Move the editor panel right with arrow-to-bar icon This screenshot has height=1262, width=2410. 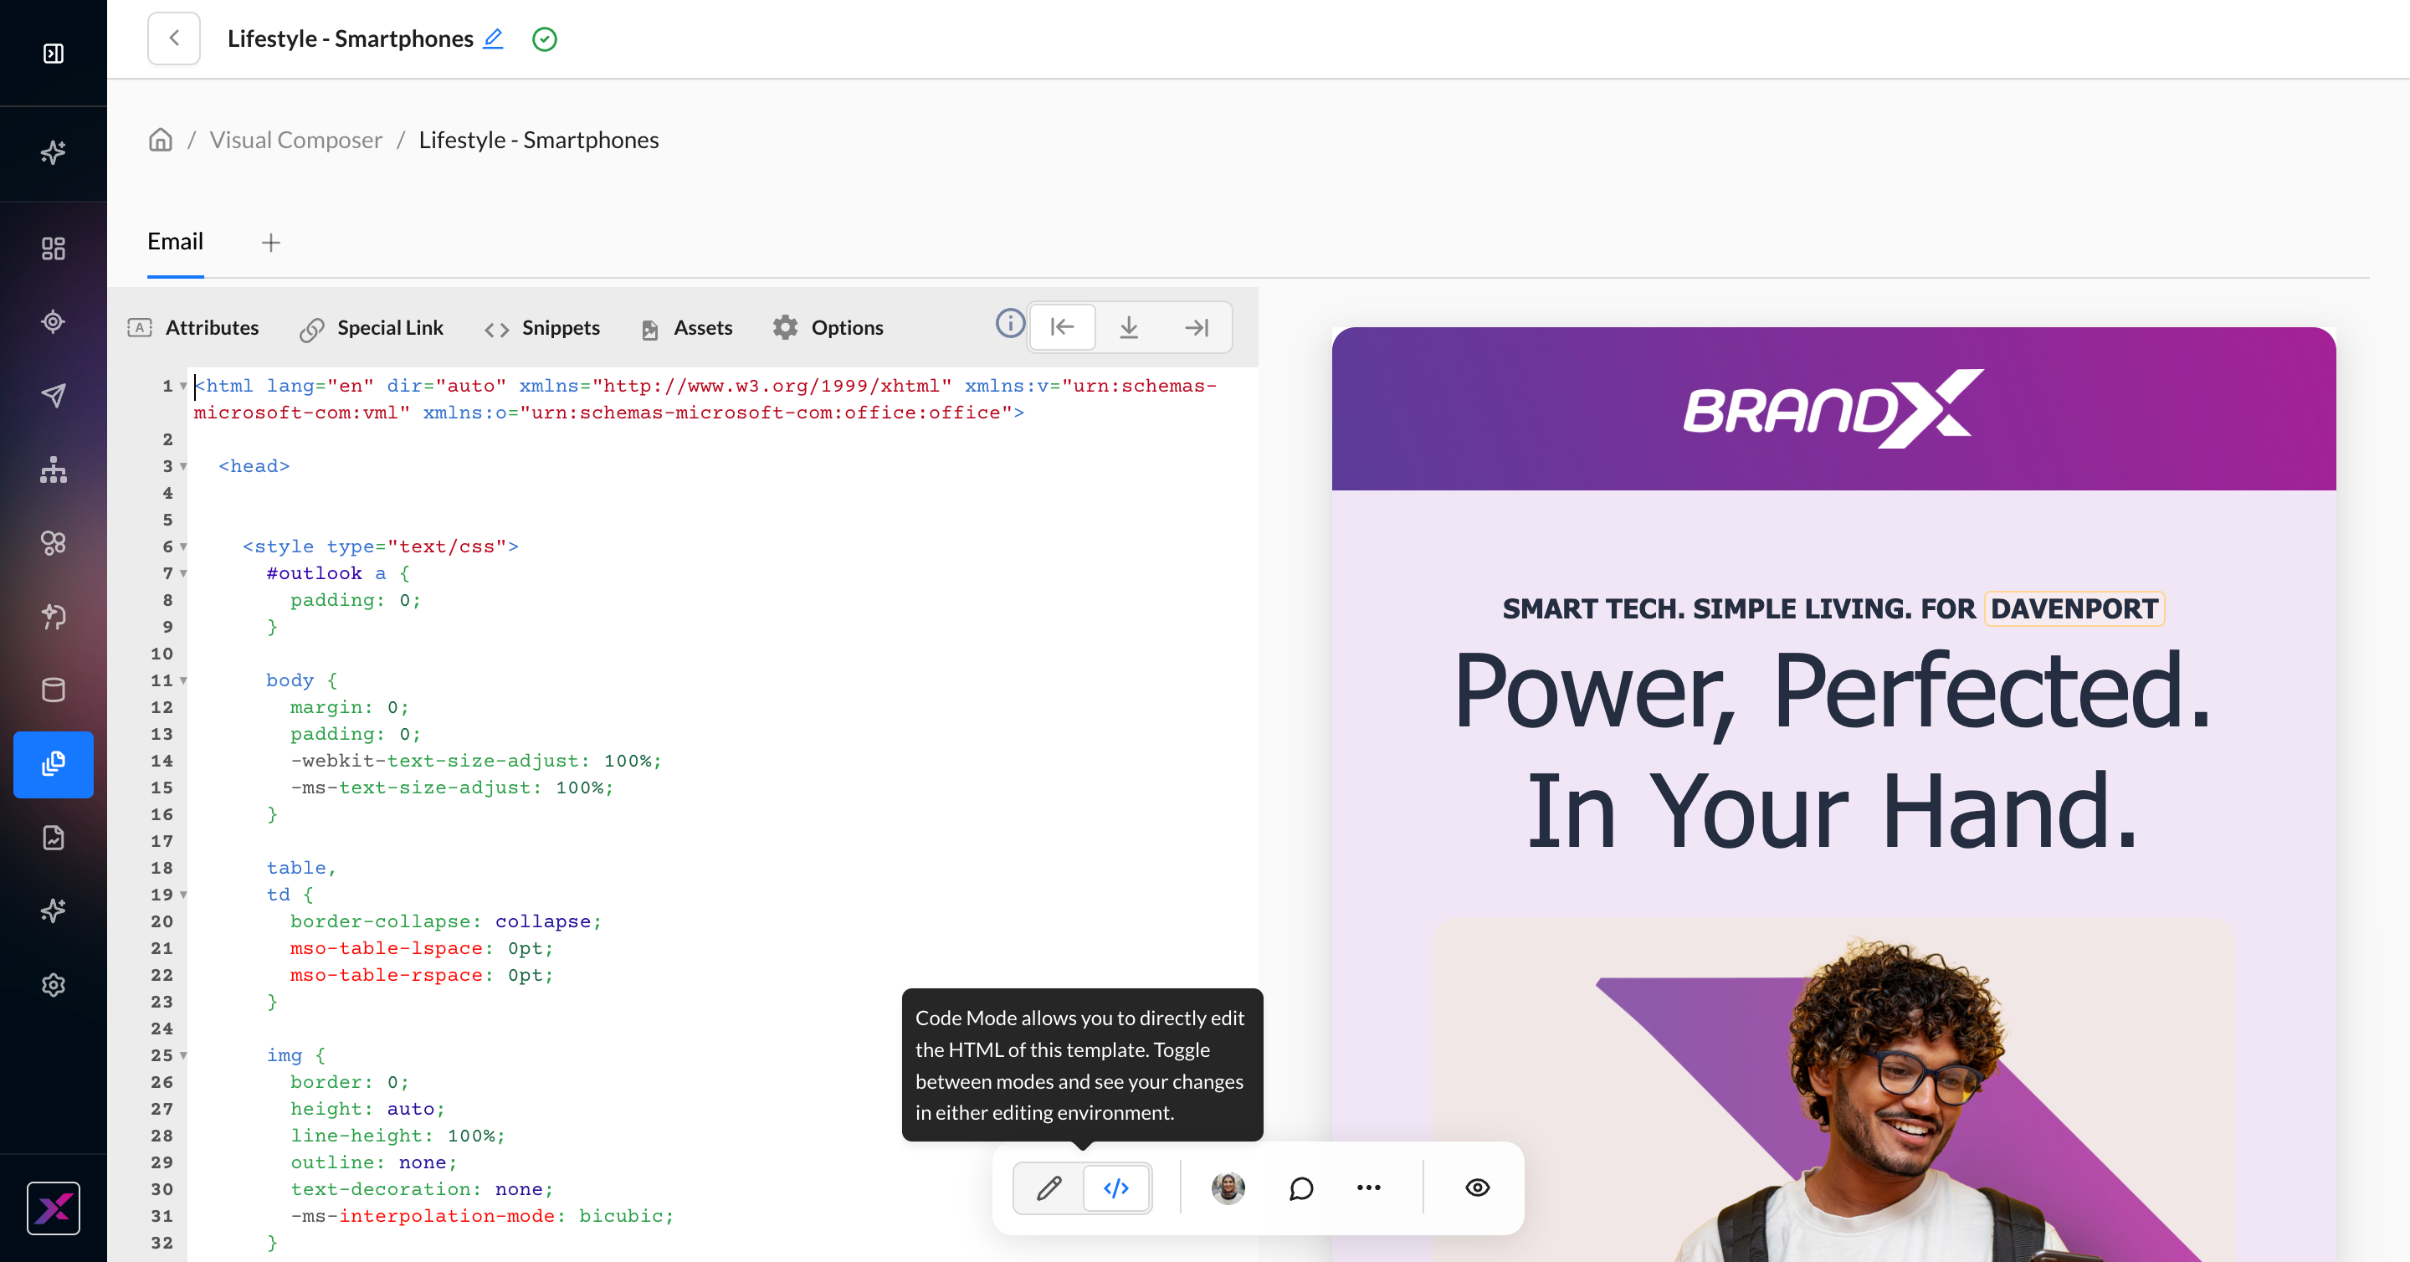[1197, 326]
